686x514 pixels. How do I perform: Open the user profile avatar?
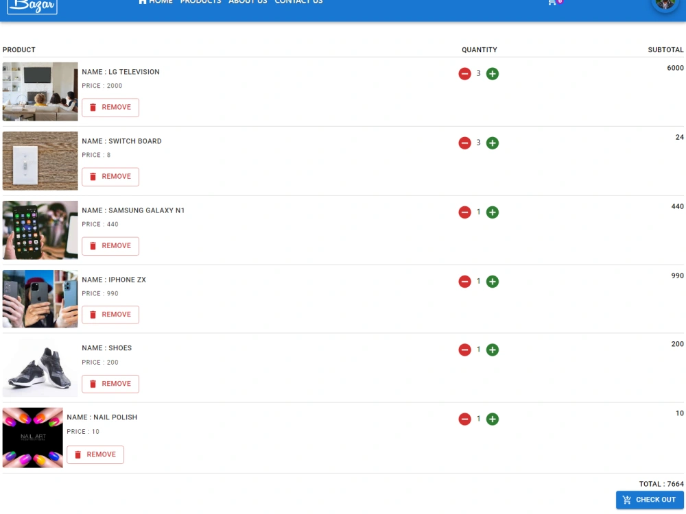tap(665, 3)
